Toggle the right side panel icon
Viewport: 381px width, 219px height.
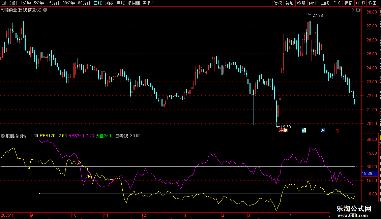[x=358, y=10]
